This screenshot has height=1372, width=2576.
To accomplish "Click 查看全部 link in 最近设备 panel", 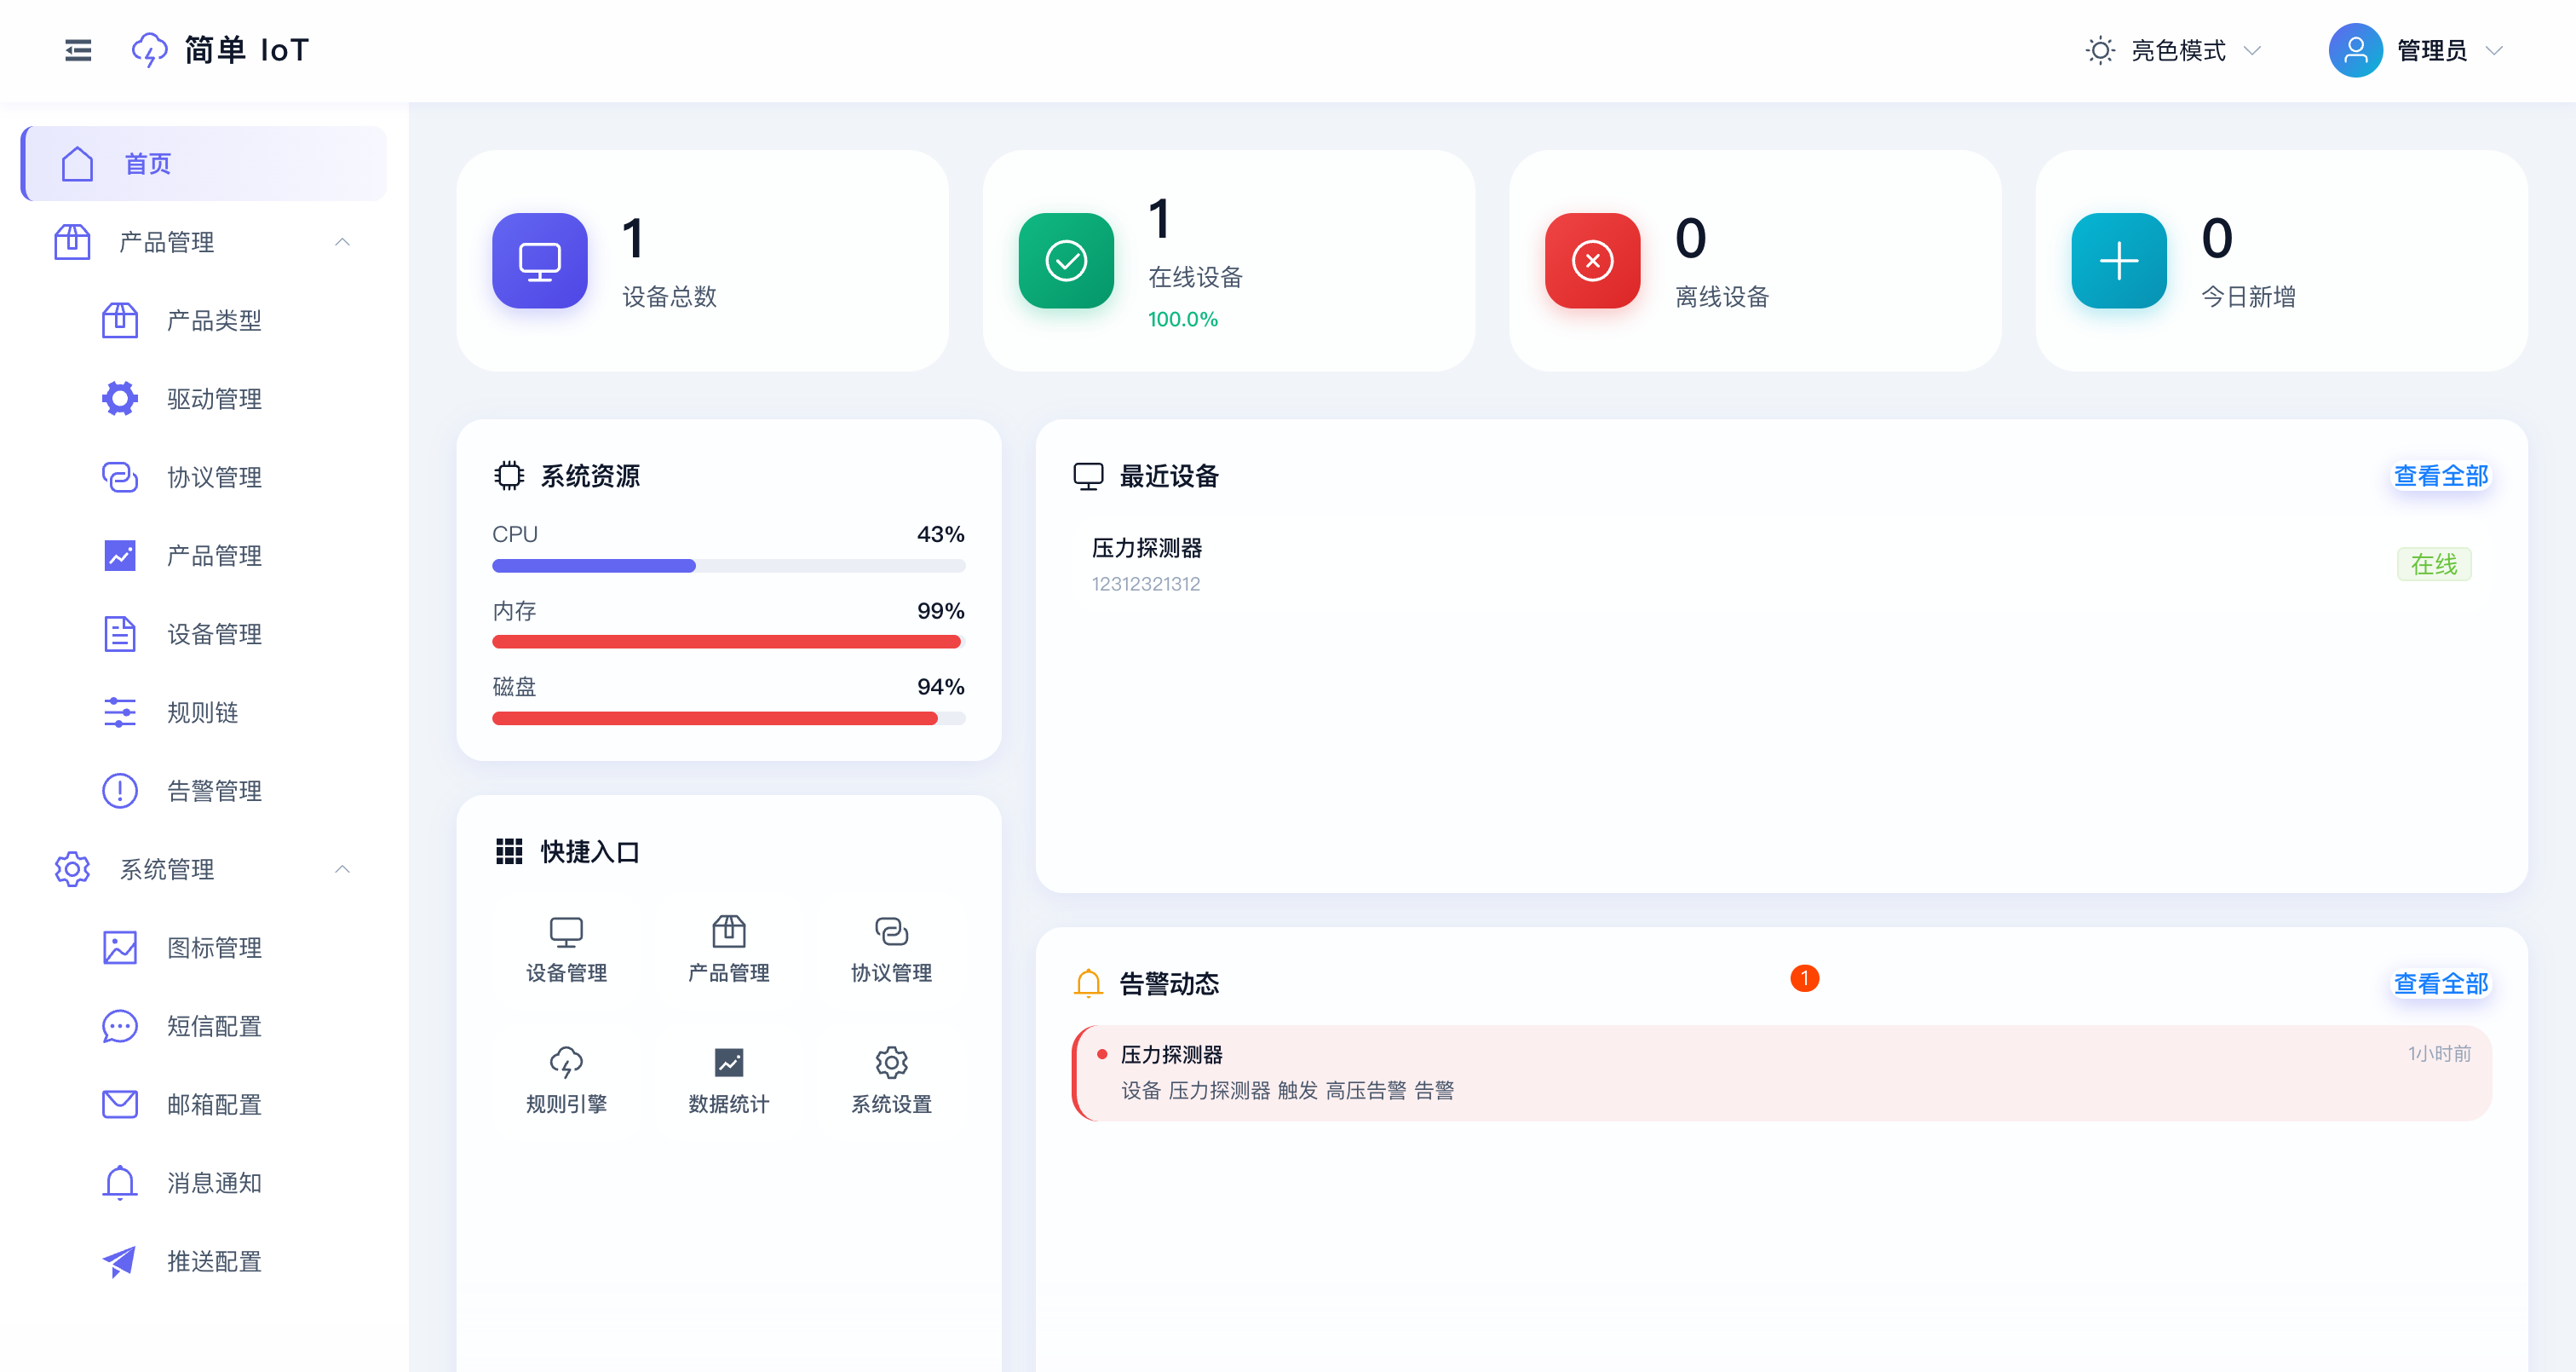I will [2440, 476].
